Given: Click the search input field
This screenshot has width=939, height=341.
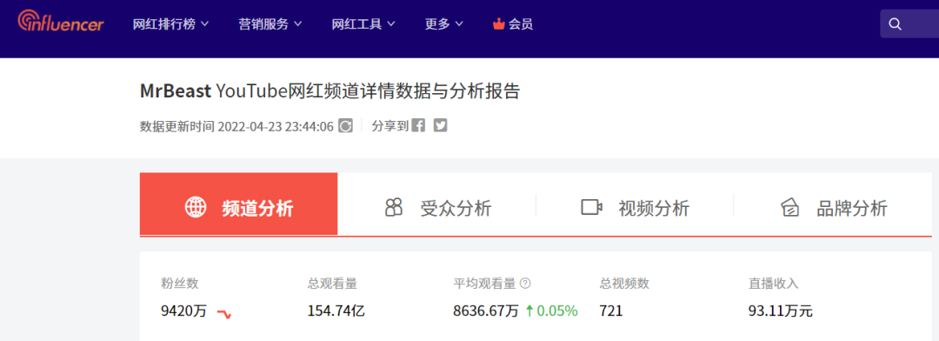Looking at the screenshot, I should pos(909,24).
